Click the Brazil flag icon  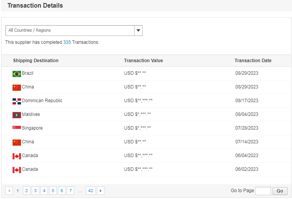click(16, 74)
